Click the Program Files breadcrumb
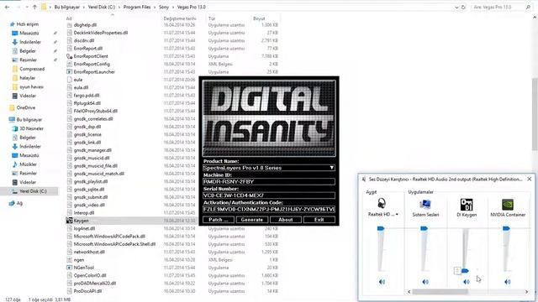Screen dimensions: 538x302 coord(137,7)
